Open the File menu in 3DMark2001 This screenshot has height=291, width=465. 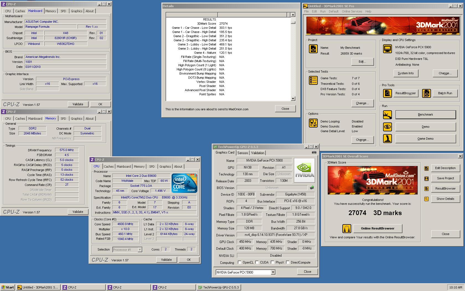click(306, 11)
